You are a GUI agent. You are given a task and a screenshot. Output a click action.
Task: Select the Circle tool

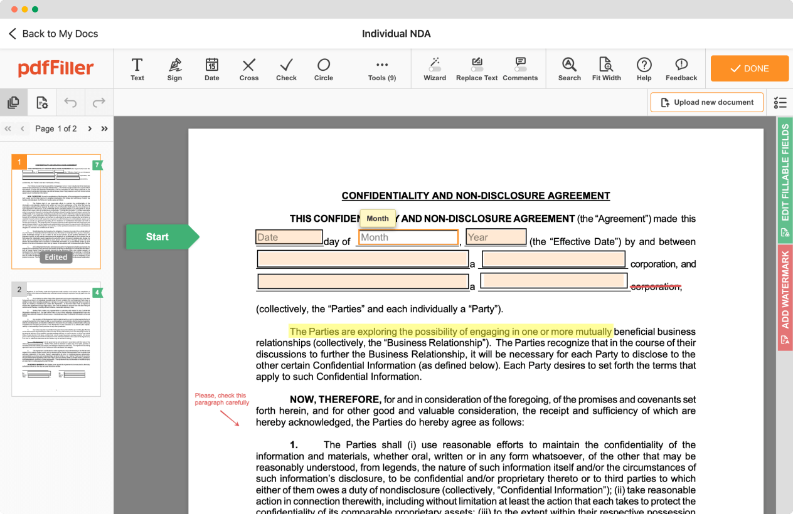pos(324,68)
